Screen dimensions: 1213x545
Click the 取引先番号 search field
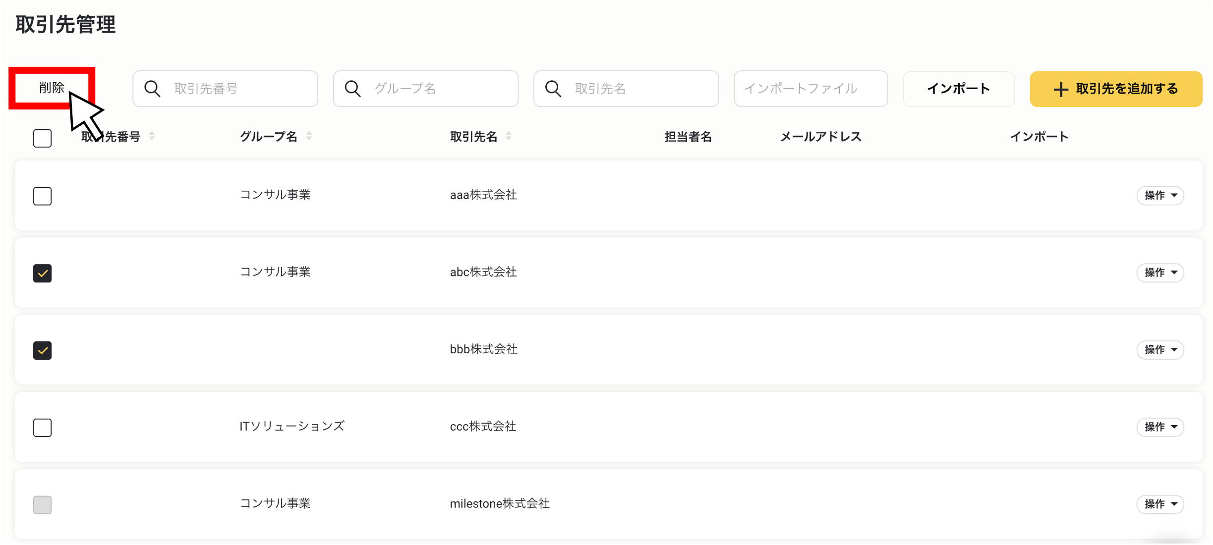click(225, 89)
